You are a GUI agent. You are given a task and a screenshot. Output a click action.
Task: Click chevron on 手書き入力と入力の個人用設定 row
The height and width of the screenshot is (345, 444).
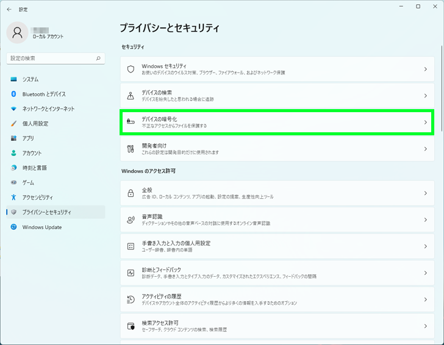tap(425, 246)
